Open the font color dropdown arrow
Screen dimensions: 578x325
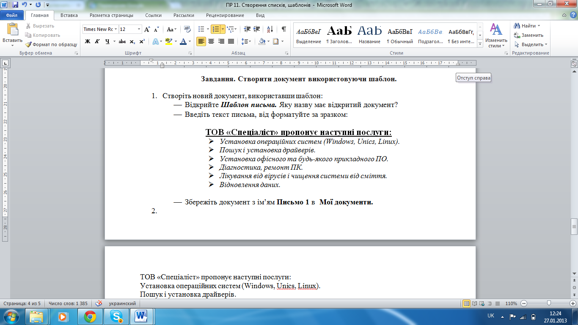coord(190,41)
